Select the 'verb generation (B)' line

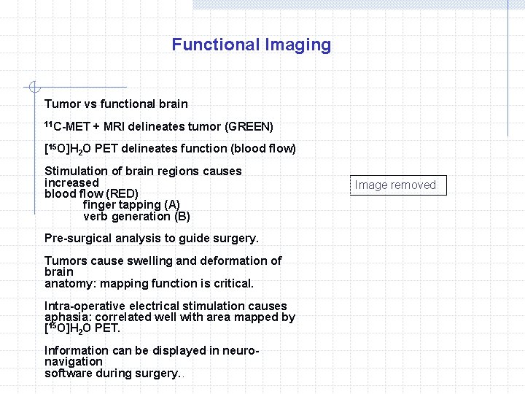(136, 217)
